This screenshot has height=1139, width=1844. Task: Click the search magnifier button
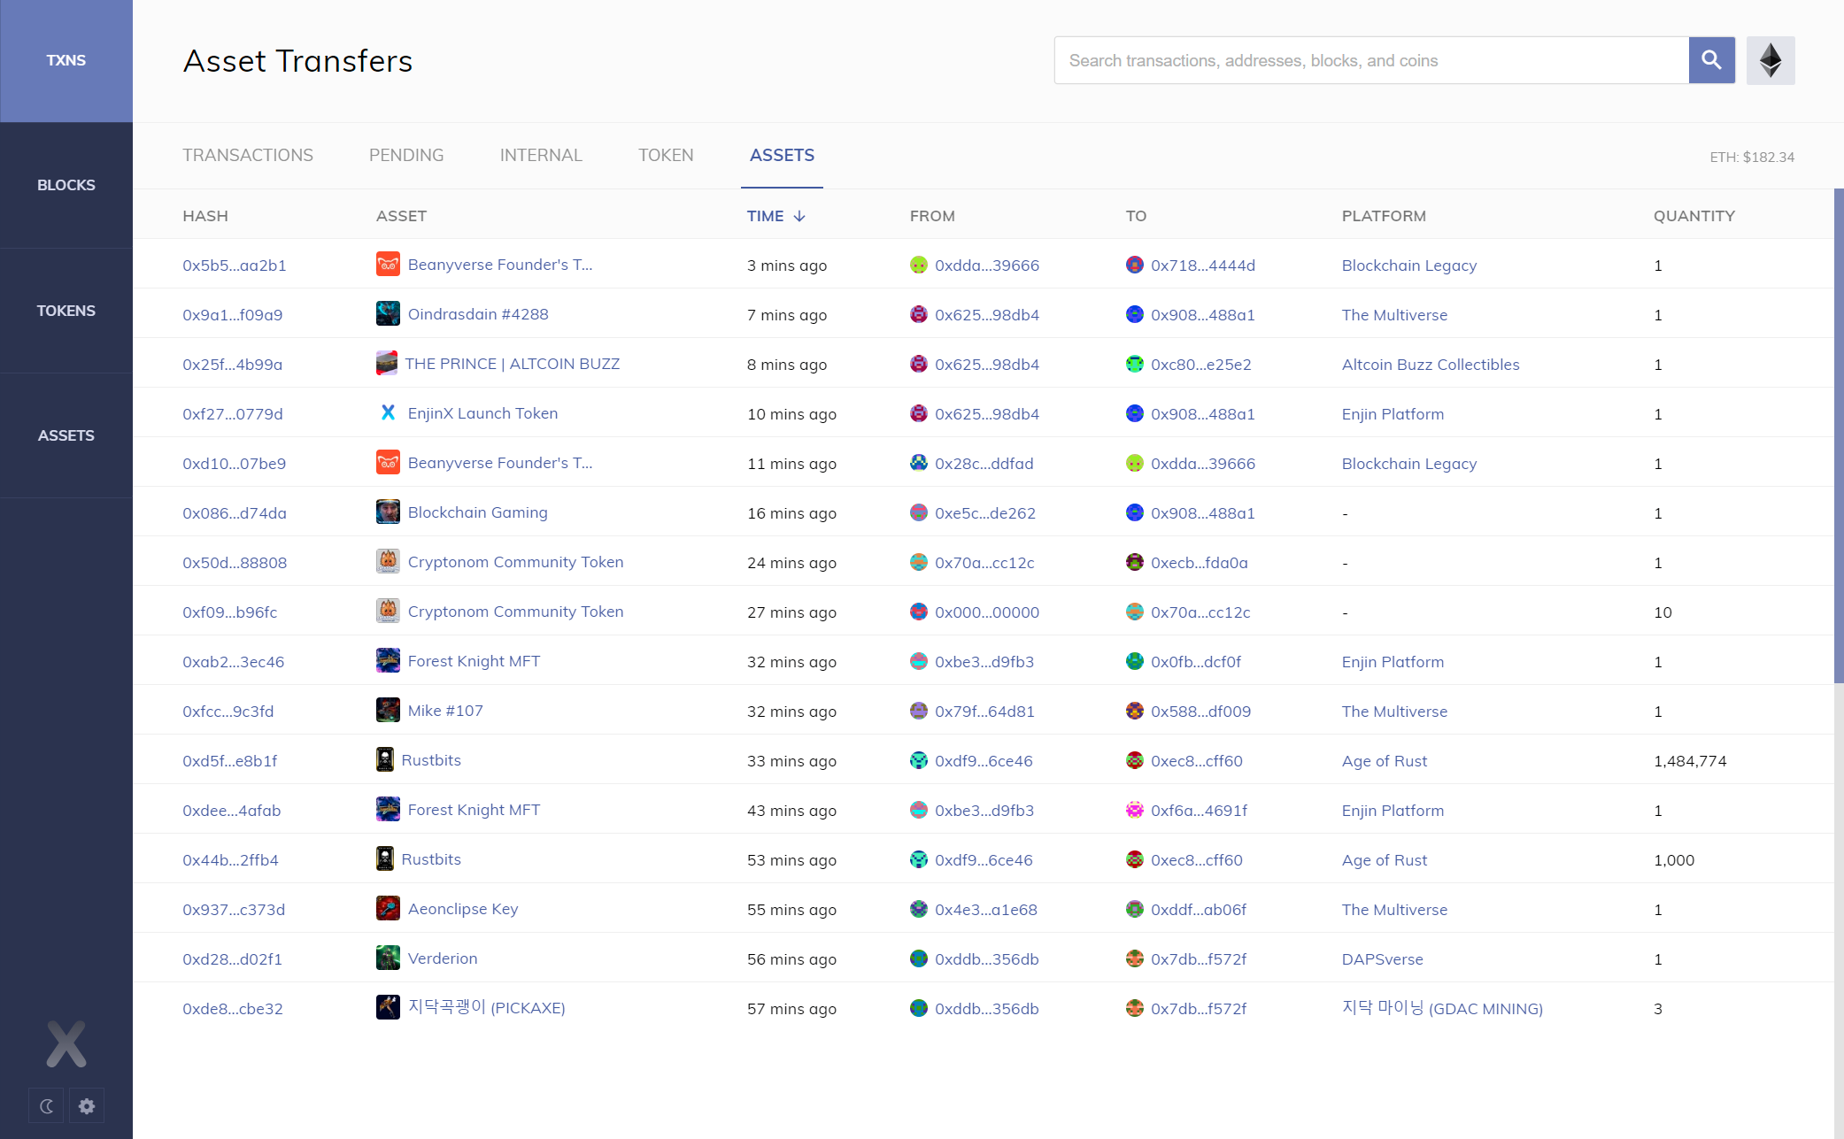click(x=1711, y=60)
